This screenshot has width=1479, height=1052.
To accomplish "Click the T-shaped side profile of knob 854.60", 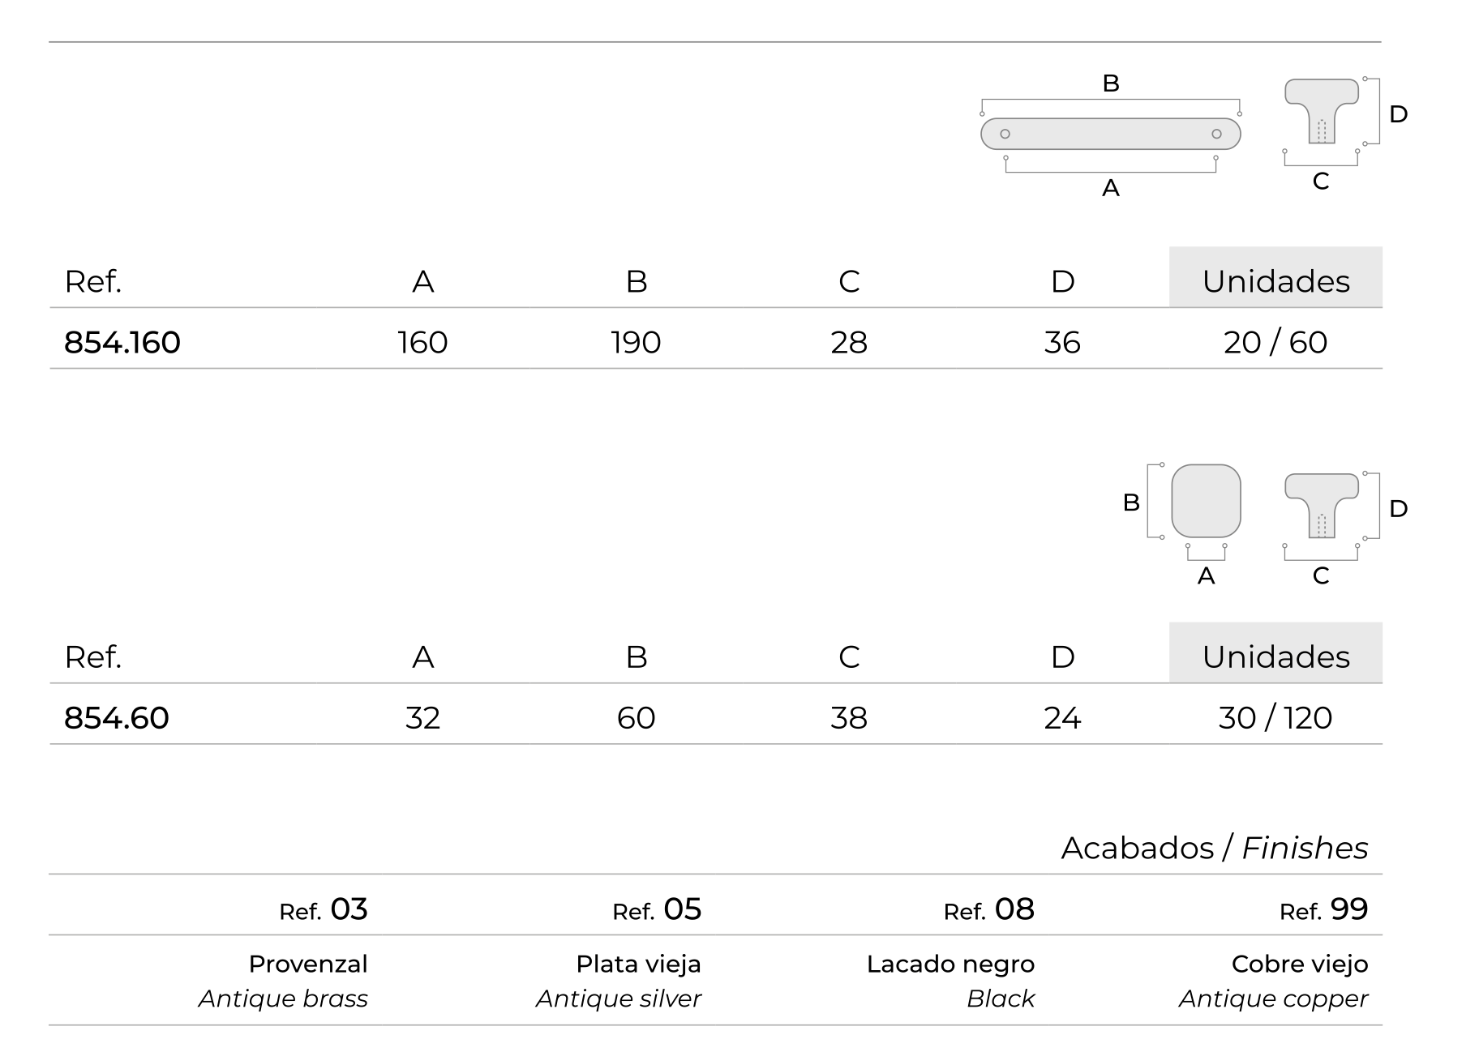I will pyautogui.click(x=1322, y=506).
